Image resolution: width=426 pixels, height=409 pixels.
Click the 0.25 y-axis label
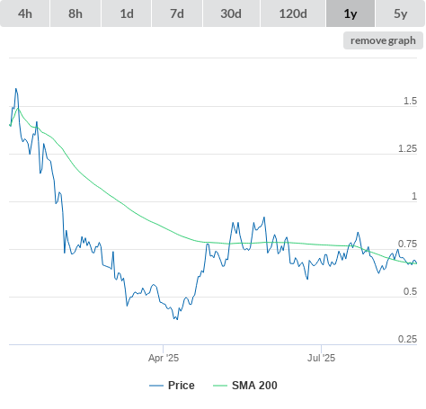pyautogui.click(x=407, y=339)
